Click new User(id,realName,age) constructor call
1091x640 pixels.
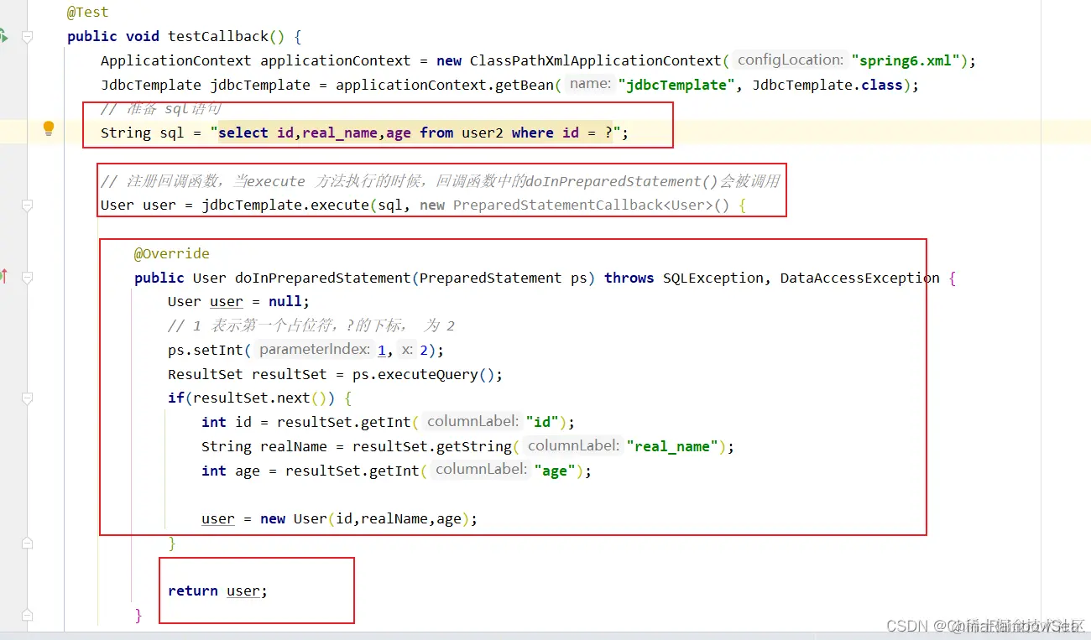[x=365, y=519]
